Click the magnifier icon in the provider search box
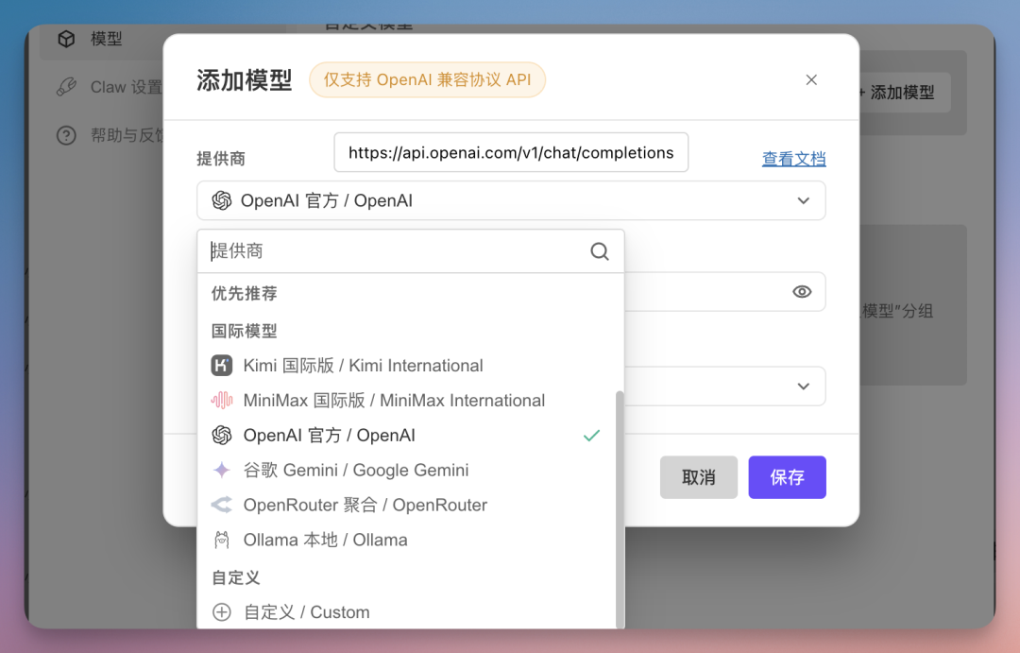Viewport: 1020px width, 653px height. click(x=599, y=251)
